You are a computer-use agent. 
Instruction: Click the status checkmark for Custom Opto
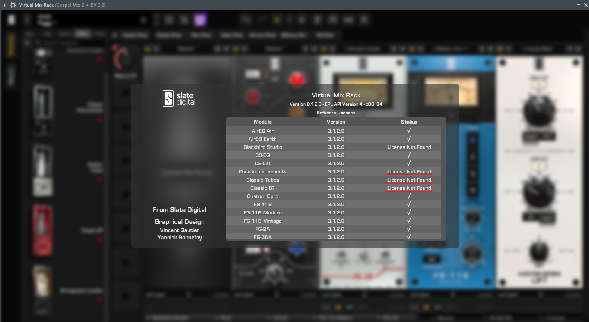point(409,196)
